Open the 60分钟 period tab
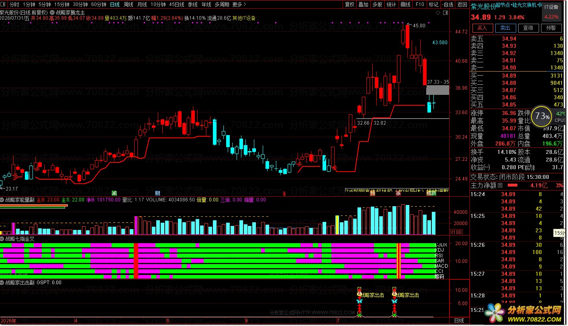 (99, 4)
